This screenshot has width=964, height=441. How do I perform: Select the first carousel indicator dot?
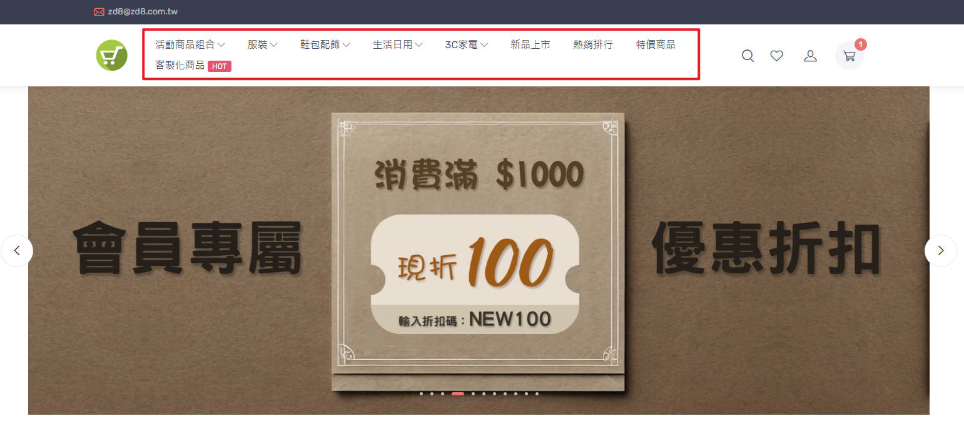point(421,394)
